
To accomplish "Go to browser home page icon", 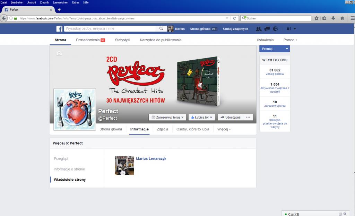I will (342, 18).
